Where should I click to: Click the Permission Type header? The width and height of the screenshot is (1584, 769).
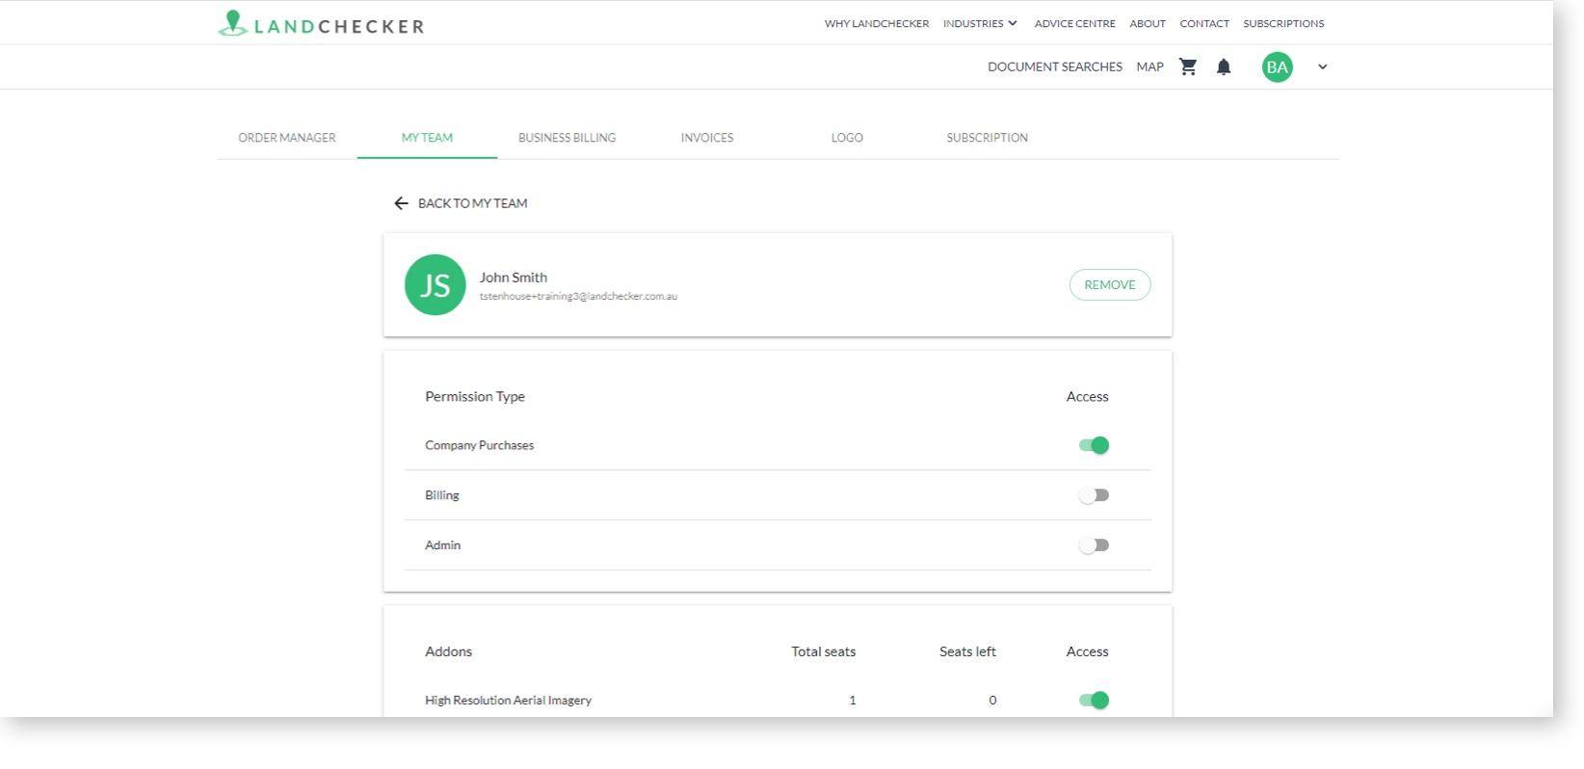click(475, 397)
